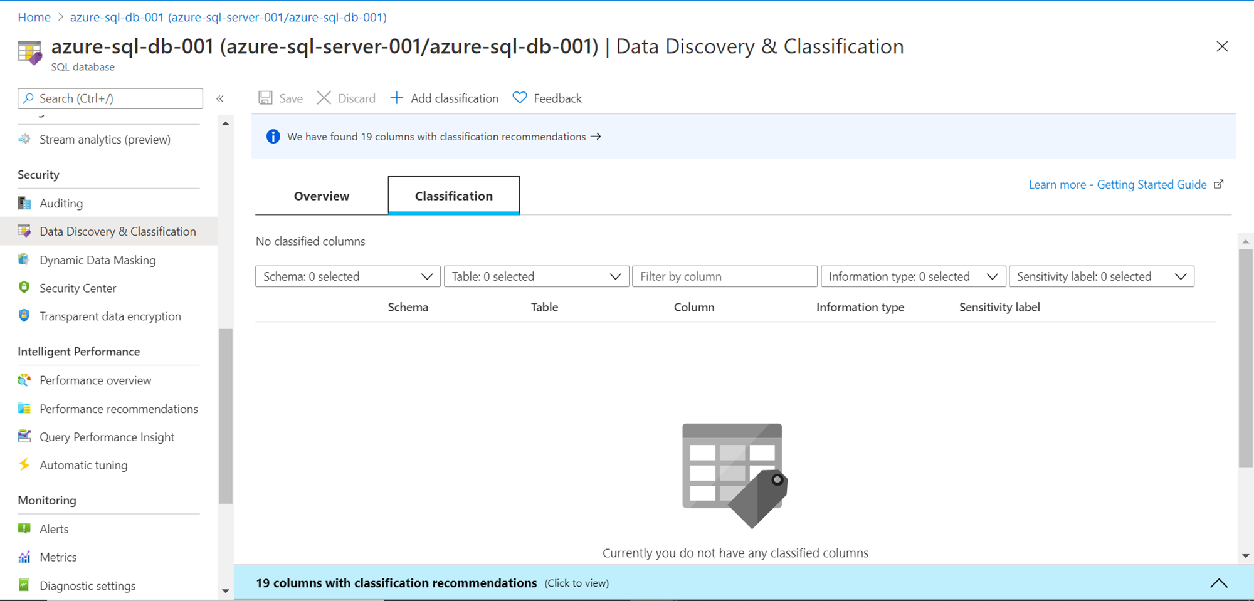Image resolution: width=1254 pixels, height=601 pixels.
Task: Click the Feedback heart icon
Action: click(520, 98)
